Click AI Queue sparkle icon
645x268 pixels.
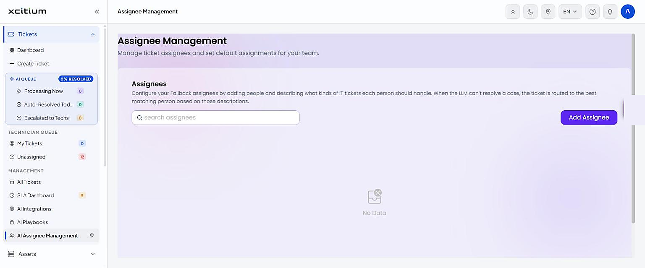coord(12,79)
